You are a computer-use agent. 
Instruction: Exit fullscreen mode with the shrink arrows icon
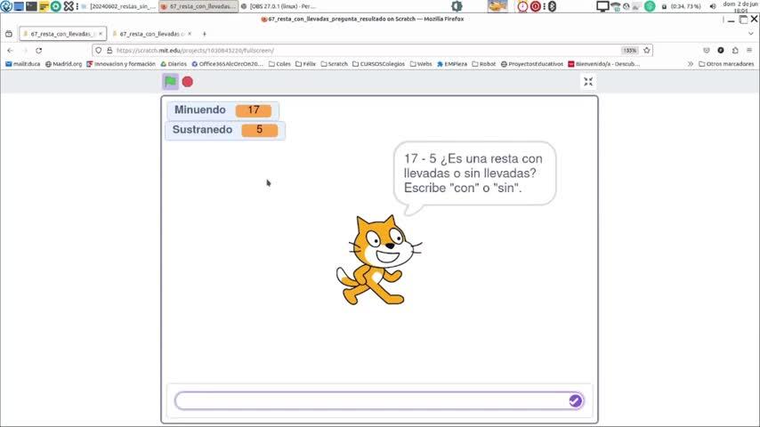(588, 82)
